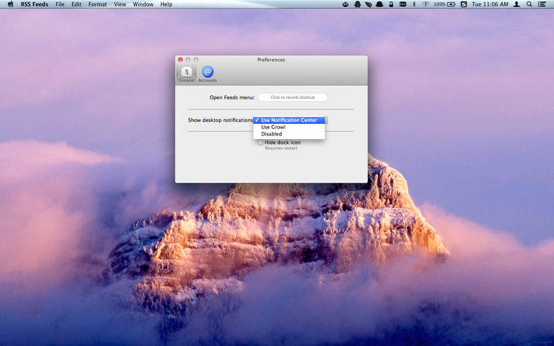This screenshot has height=346, width=554.
Task: Open the user account silhouette icon
Action: tap(516, 4)
